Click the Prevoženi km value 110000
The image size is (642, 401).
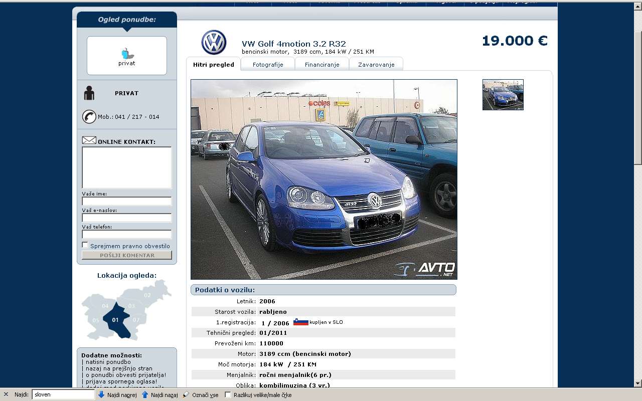click(x=271, y=343)
